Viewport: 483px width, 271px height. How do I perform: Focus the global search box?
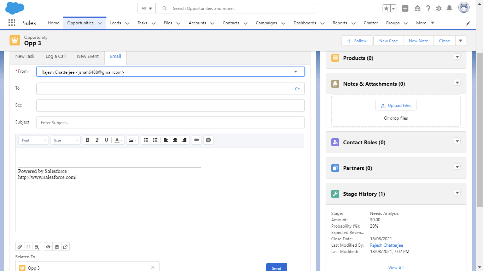tap(235, 8)
